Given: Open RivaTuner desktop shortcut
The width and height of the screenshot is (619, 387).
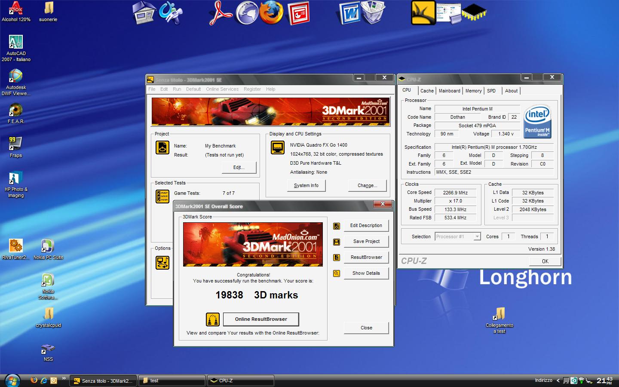Looking at the screenshot, I should 16,249.
